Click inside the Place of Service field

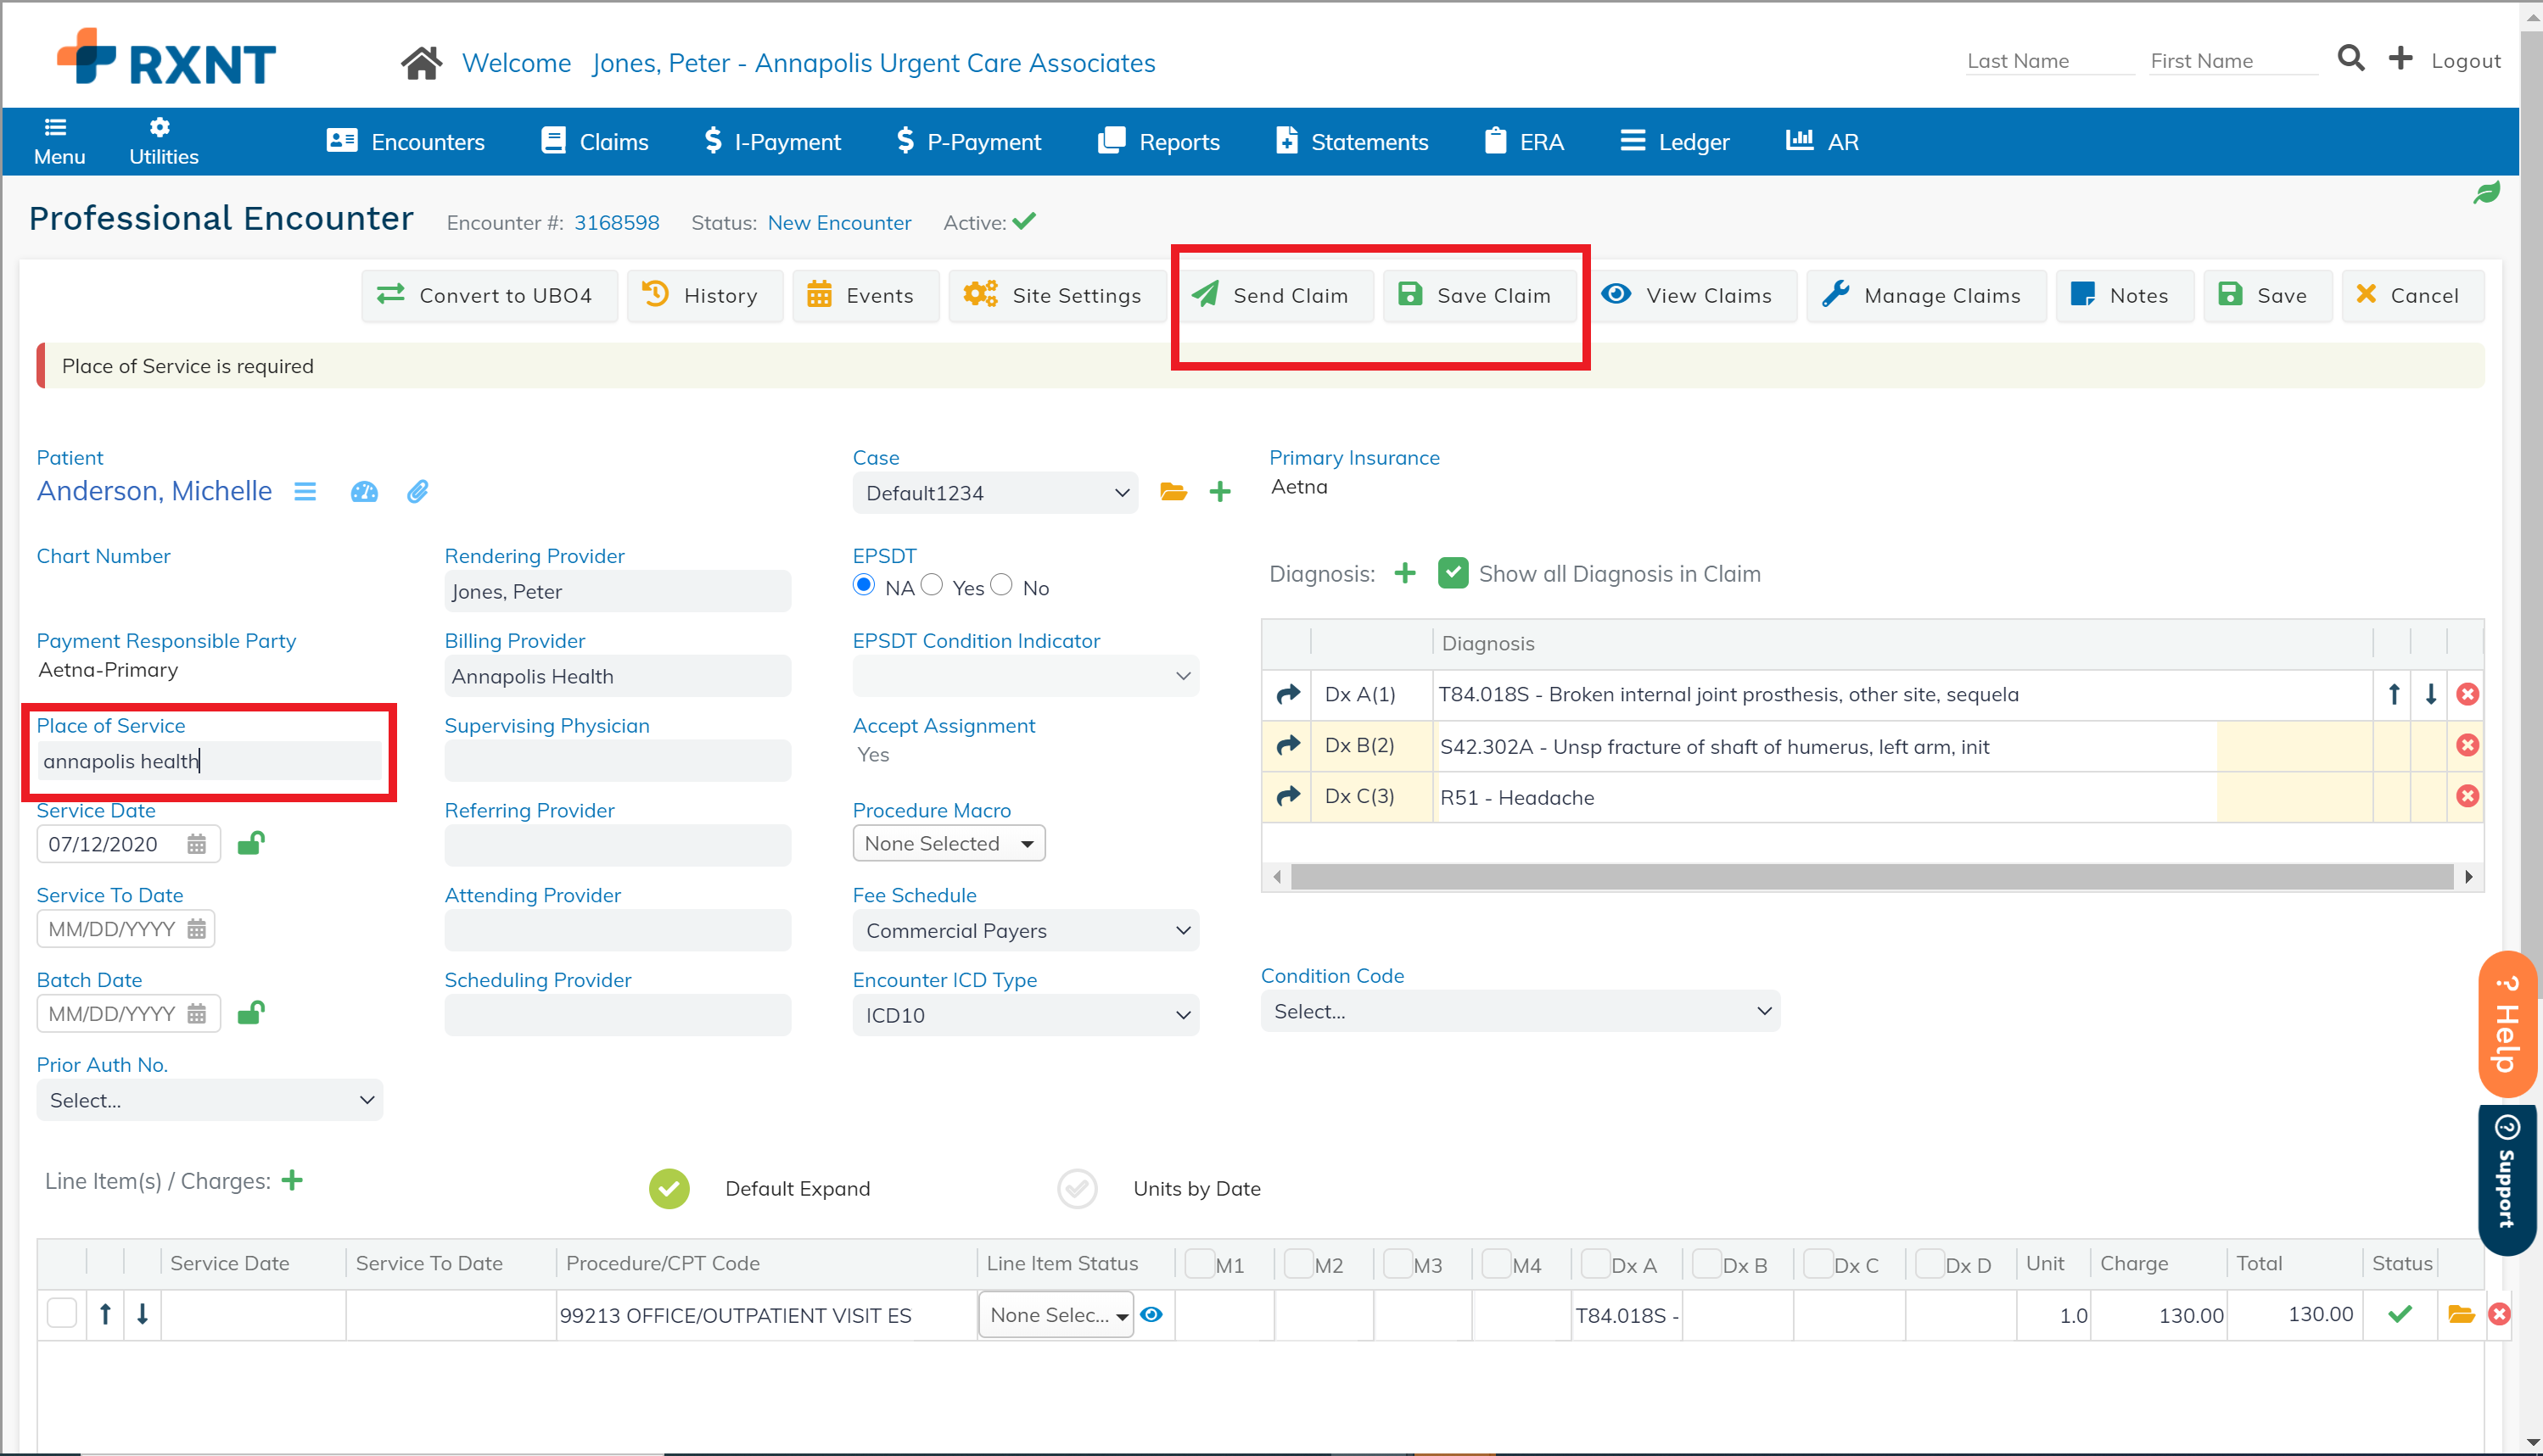pyautogui.click(x=209, y=760)
